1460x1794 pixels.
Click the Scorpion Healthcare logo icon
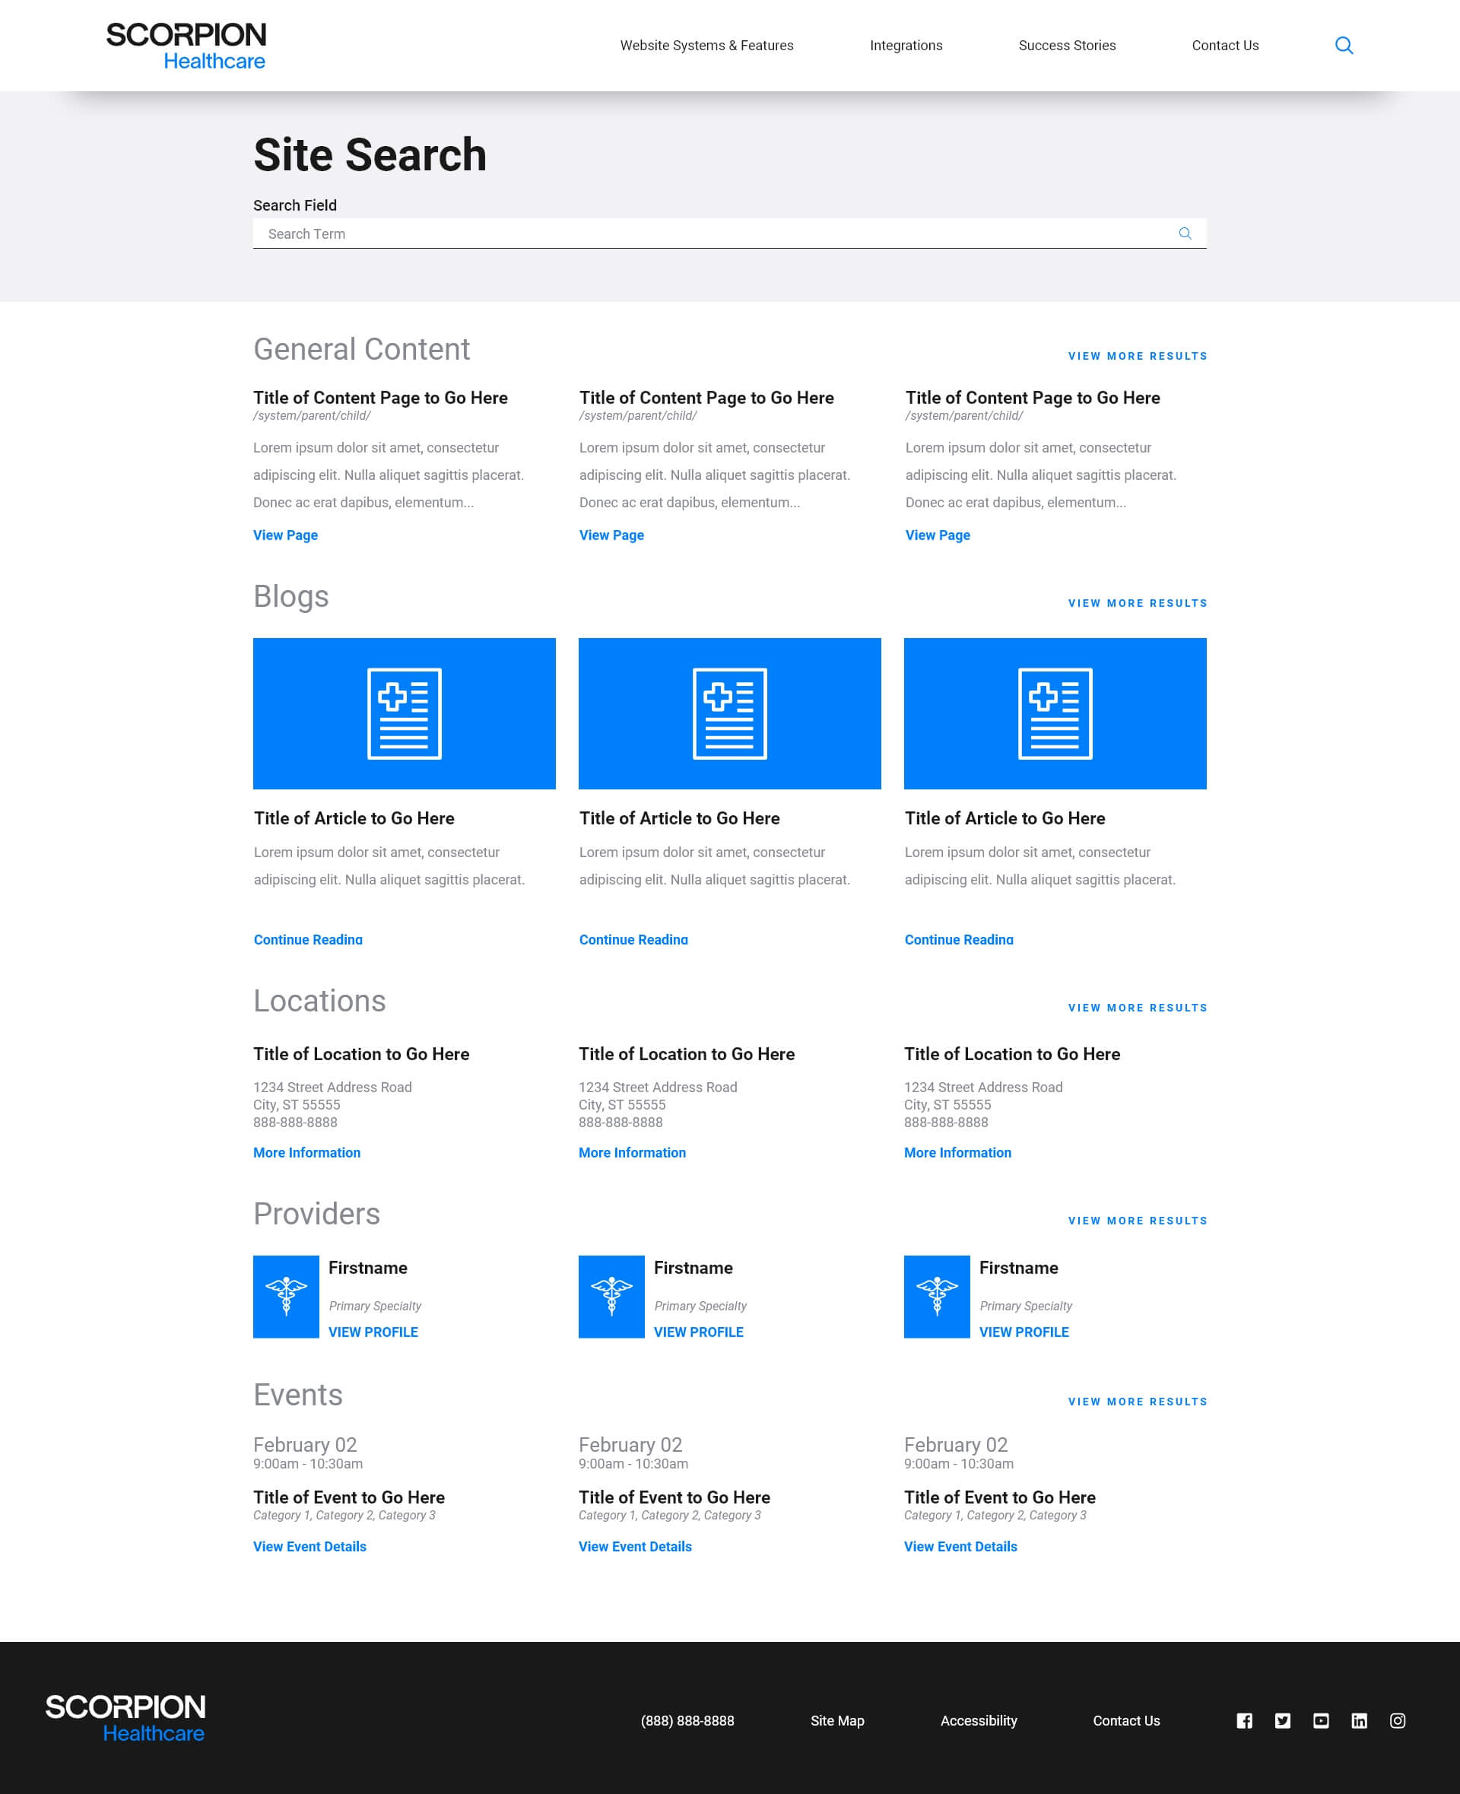click(x=185, y=45)
